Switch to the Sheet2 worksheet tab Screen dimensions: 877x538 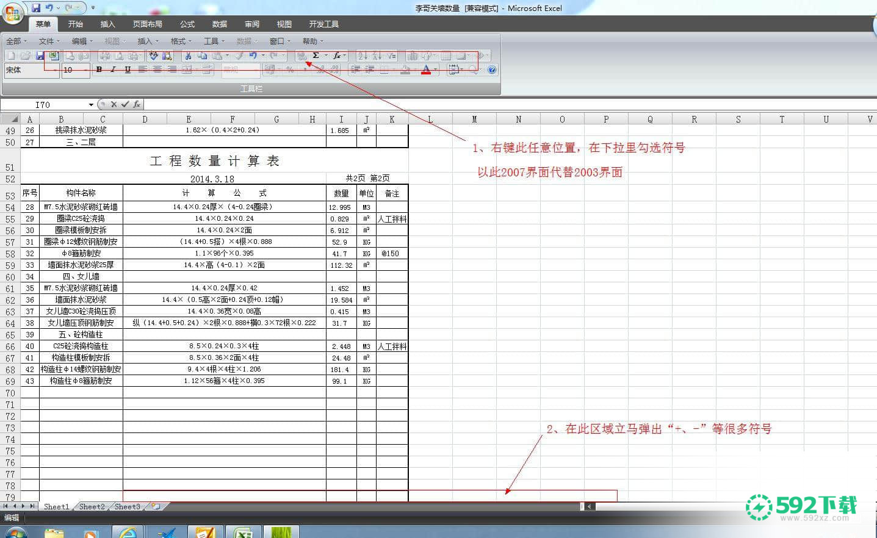click(x=92, y=506)
